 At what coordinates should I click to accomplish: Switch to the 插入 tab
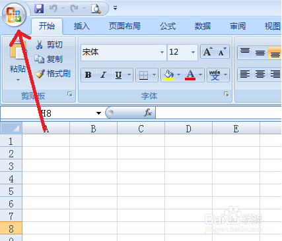[x=82, y=26]
